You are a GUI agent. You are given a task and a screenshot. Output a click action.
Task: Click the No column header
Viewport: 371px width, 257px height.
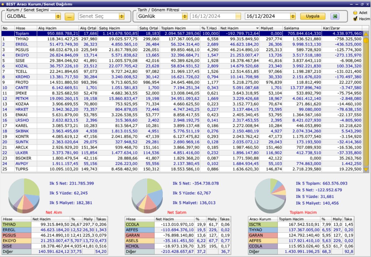point(8,28)
